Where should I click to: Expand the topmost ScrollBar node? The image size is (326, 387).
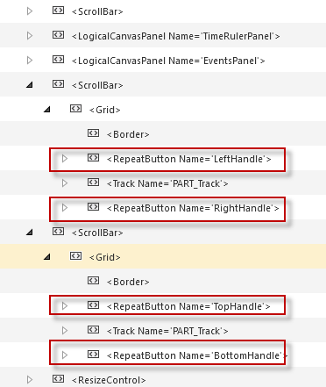click(30, 11)
